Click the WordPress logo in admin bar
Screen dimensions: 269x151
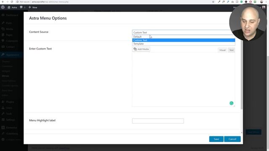[3, 8]
